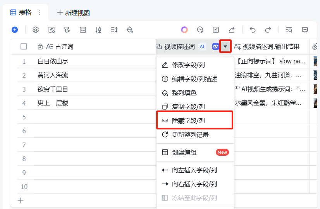Select cell 欲穷千里目
The height and width of the screenshot is (209, 320).
(95, 89)
